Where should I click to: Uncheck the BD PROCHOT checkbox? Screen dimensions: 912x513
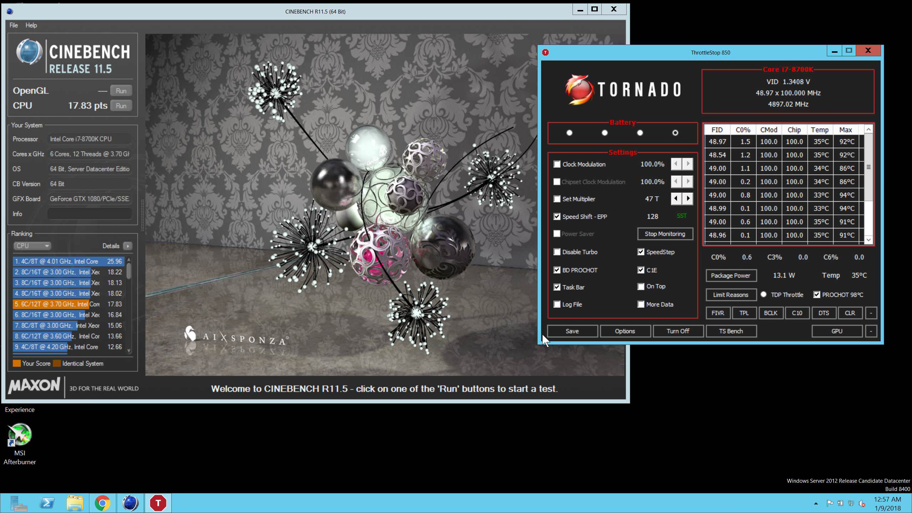point(557,270)
